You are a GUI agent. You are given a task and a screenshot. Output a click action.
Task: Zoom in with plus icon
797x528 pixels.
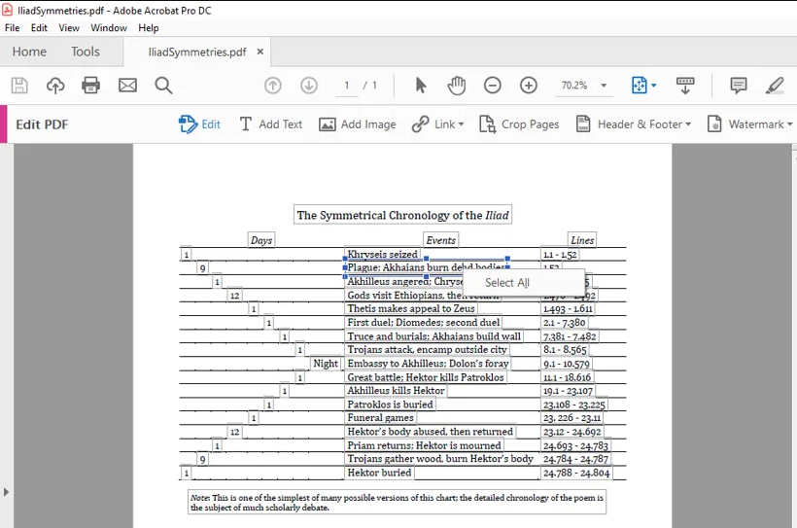coord(529,85)
